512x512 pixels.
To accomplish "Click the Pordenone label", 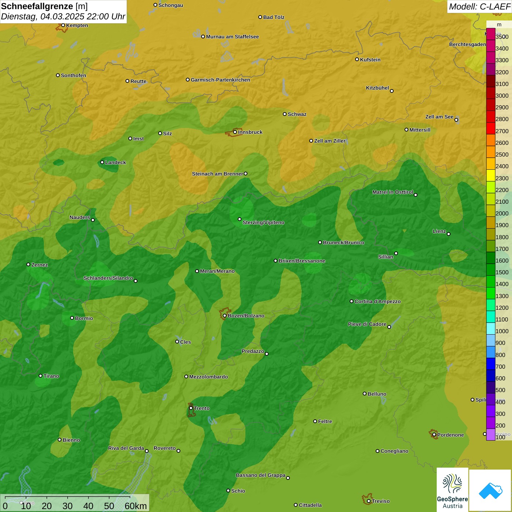I will coord(451,435).
